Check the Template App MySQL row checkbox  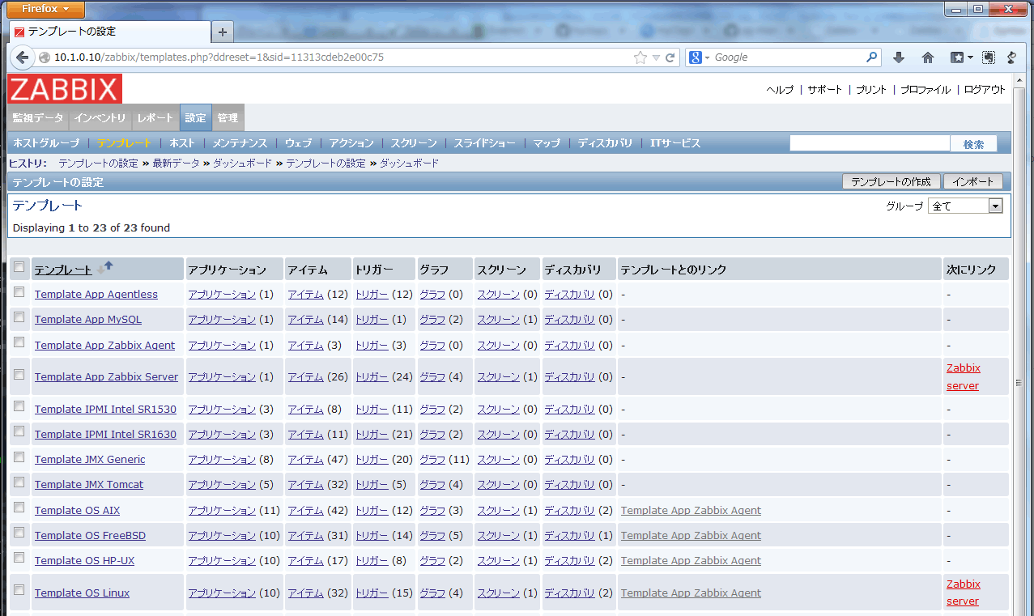[19, 317]
